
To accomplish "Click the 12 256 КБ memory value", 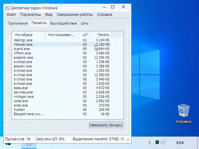I will [x=102, y=57].
